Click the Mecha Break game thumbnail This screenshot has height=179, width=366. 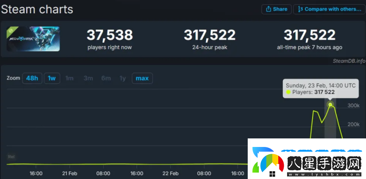click(33, 39)
